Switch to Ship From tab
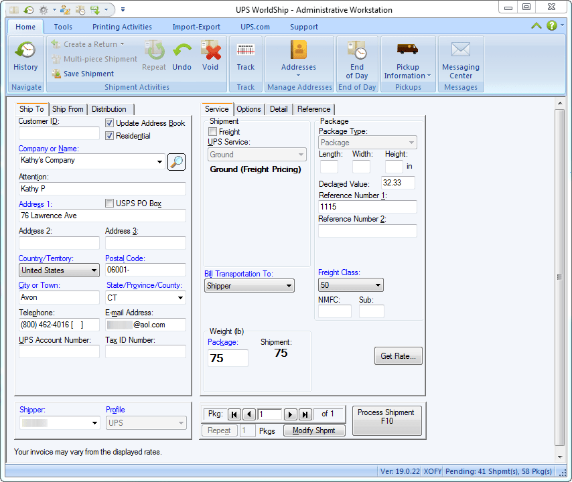The width and height of the screenshot is (572, 482). 68,109
